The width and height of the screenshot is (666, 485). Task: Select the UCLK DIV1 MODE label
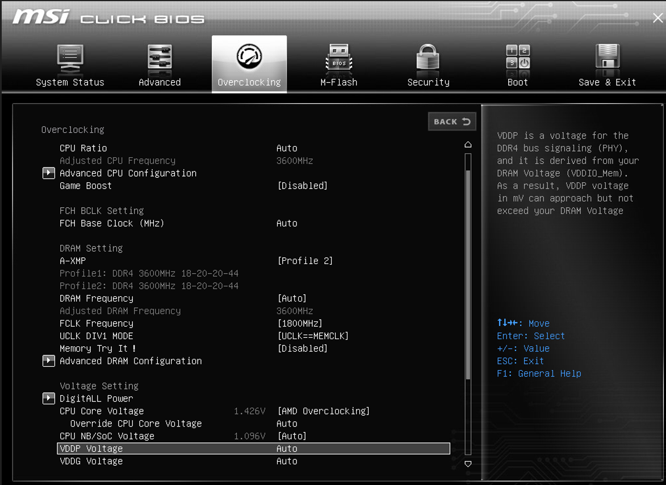tap(97, 336)
